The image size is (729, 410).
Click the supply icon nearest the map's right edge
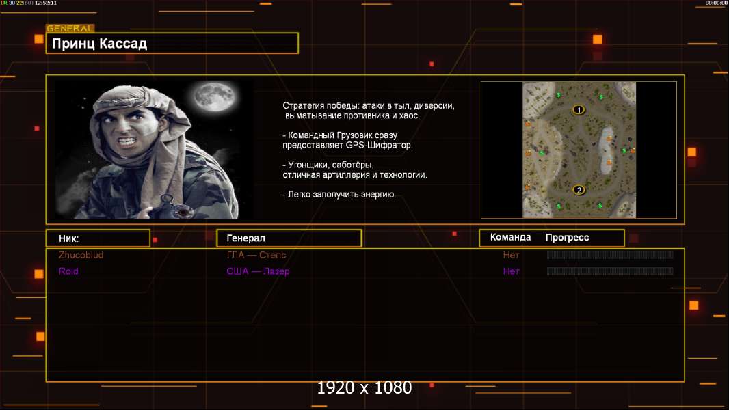point(624,150)
